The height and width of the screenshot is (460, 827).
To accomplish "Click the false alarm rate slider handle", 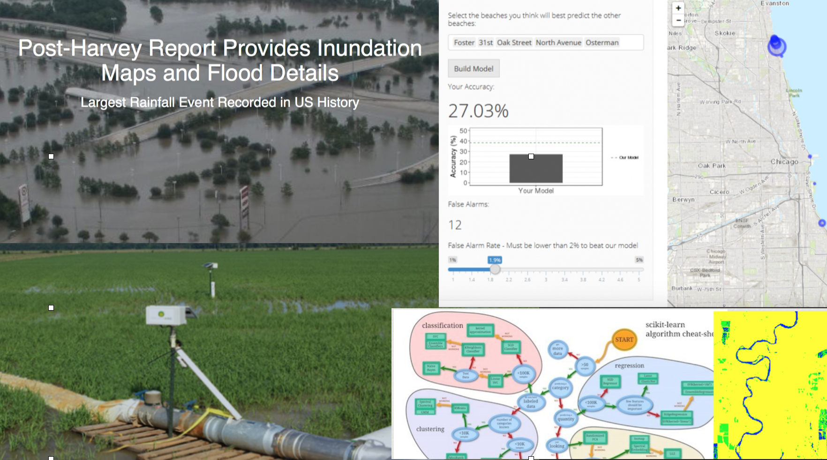I will [495, 269].
